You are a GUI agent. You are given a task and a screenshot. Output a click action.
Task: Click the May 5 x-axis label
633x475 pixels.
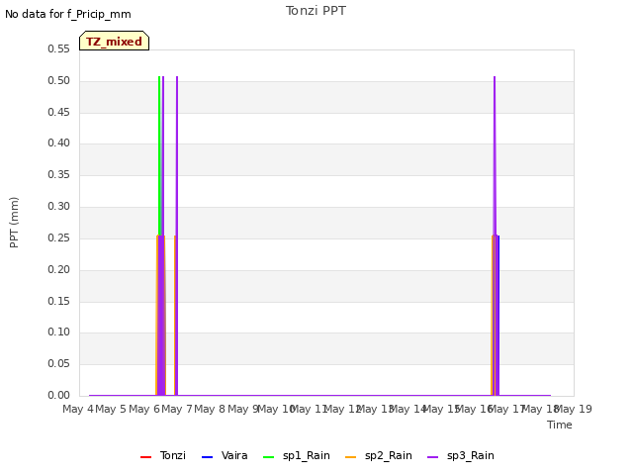(x=111, y=409)
